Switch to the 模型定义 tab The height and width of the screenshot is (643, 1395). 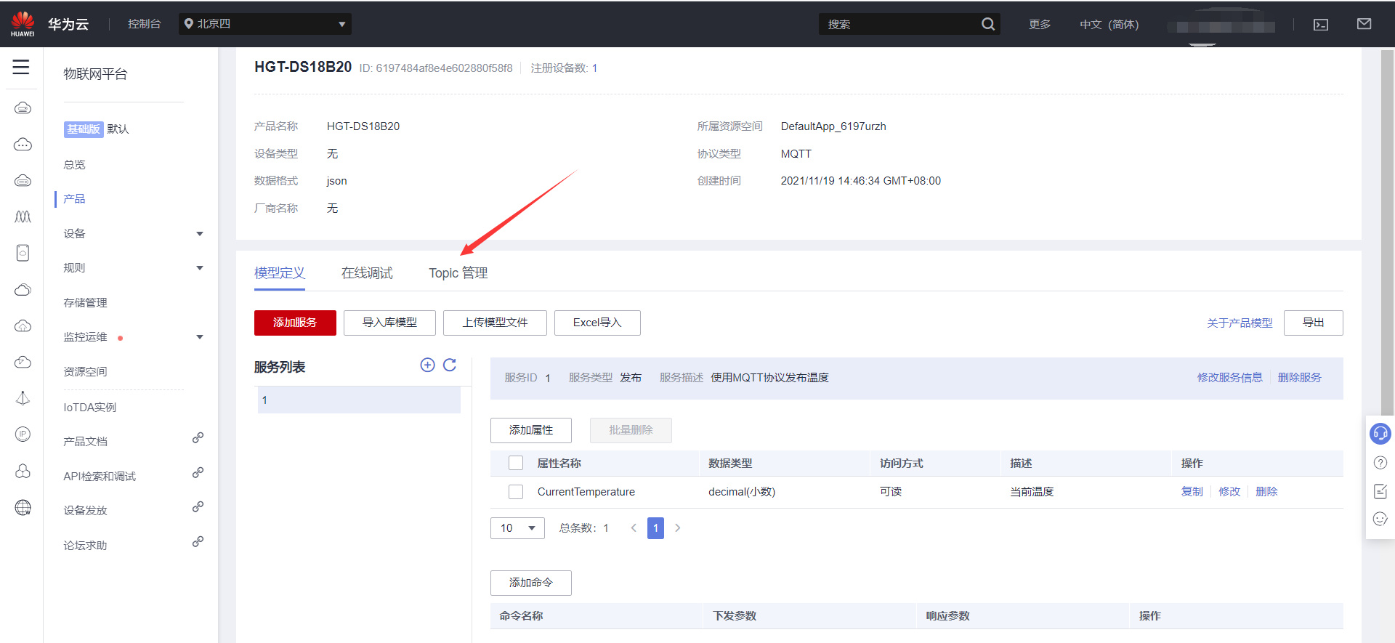click(x=280, y=273)
